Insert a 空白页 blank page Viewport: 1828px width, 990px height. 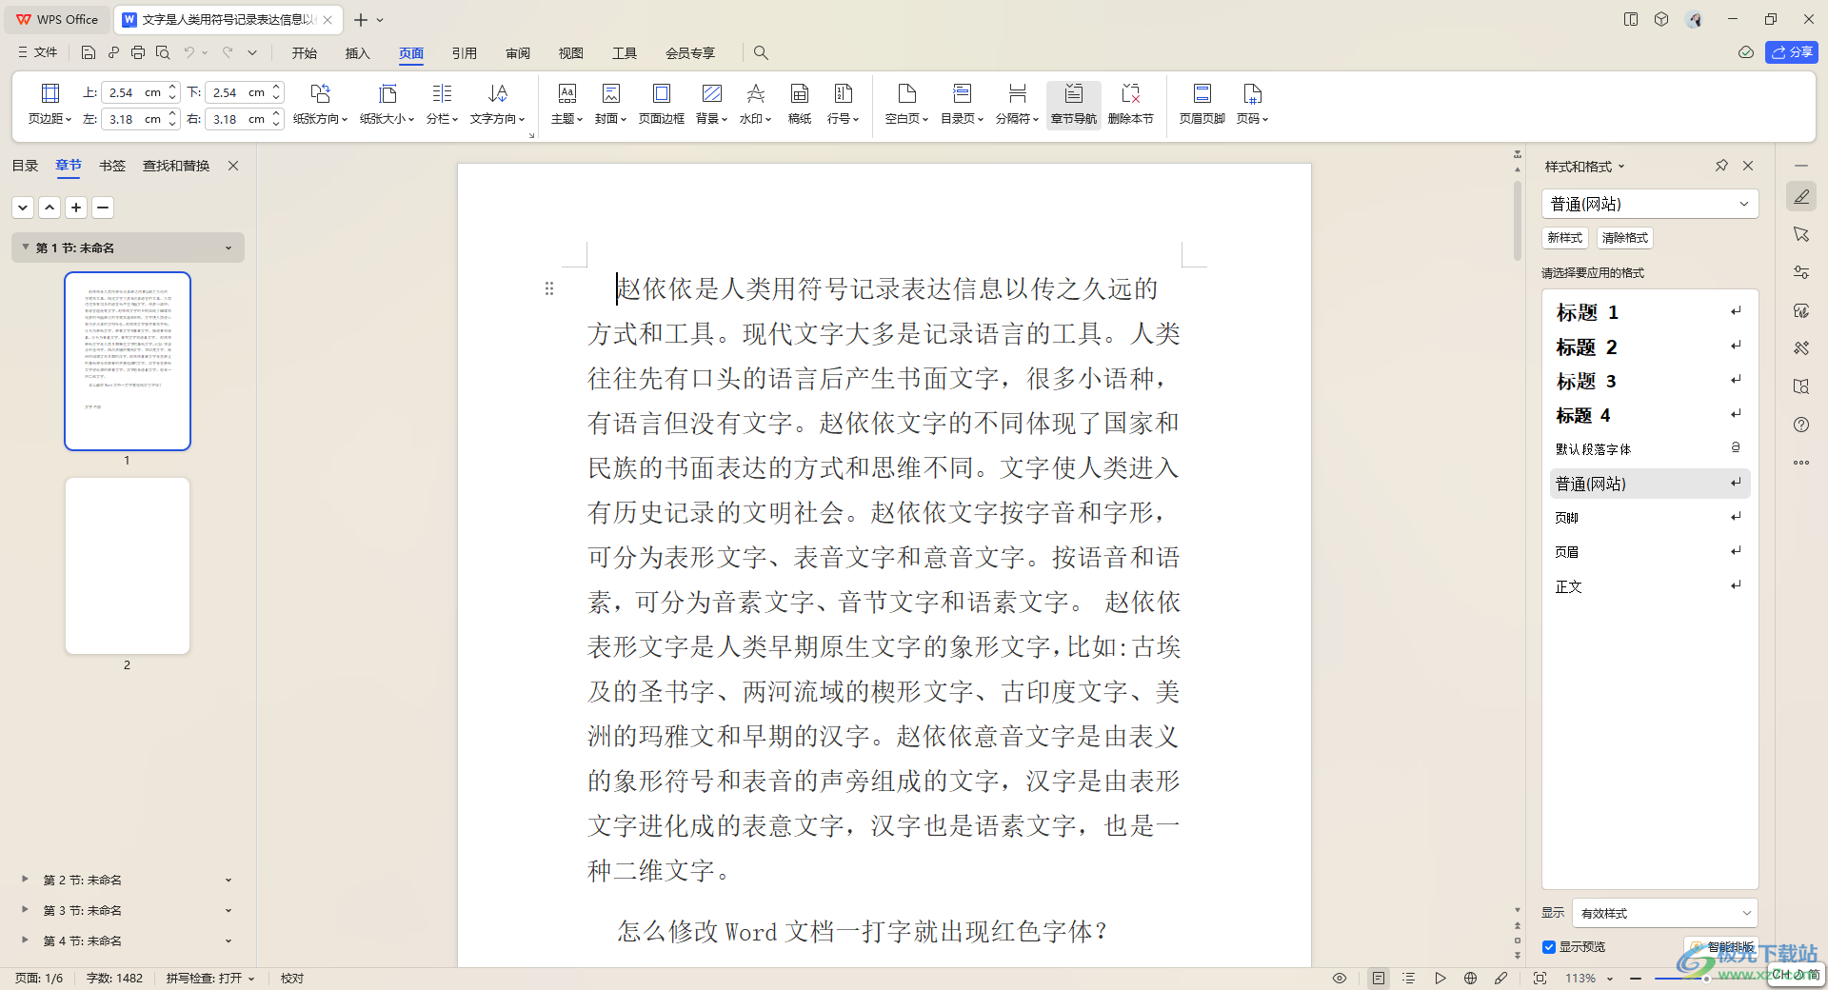[906, 104]
